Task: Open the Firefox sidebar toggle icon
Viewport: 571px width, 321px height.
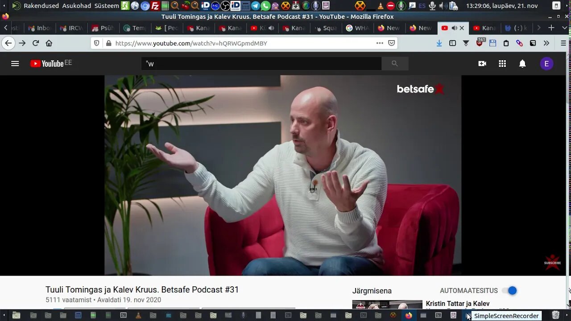Action: tap(452, 43)
